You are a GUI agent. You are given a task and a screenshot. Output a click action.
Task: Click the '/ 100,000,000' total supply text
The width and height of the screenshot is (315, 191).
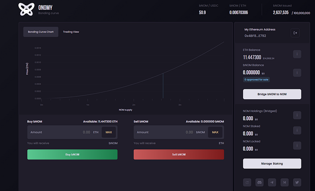[x=301, y=13]
